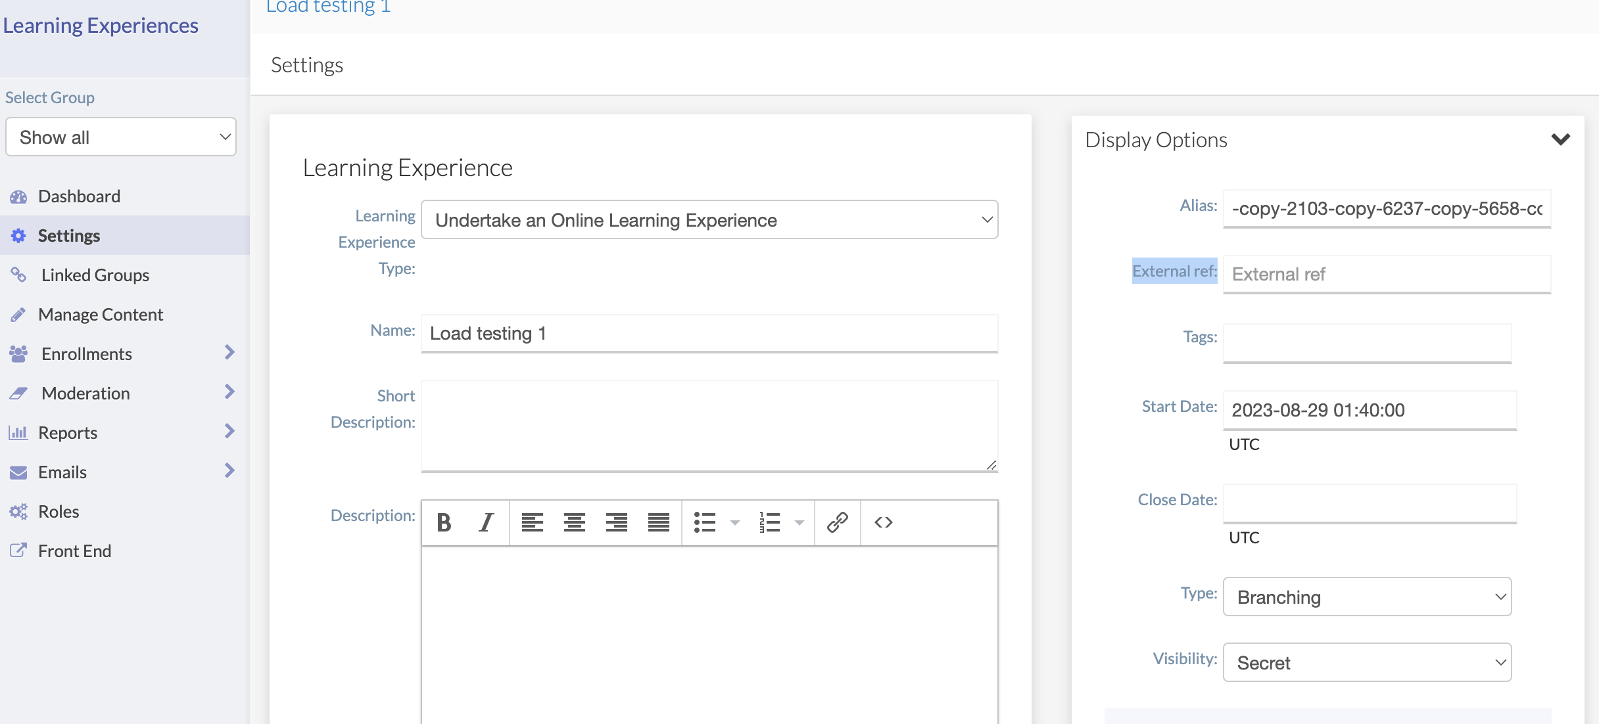The image size is (1599, 724).
Task: Click the Tags input field
Action: pos(1367,343)
